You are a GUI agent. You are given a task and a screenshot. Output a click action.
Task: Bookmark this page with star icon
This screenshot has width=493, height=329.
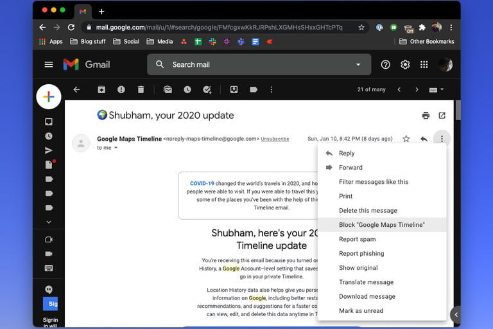point(361,28)
